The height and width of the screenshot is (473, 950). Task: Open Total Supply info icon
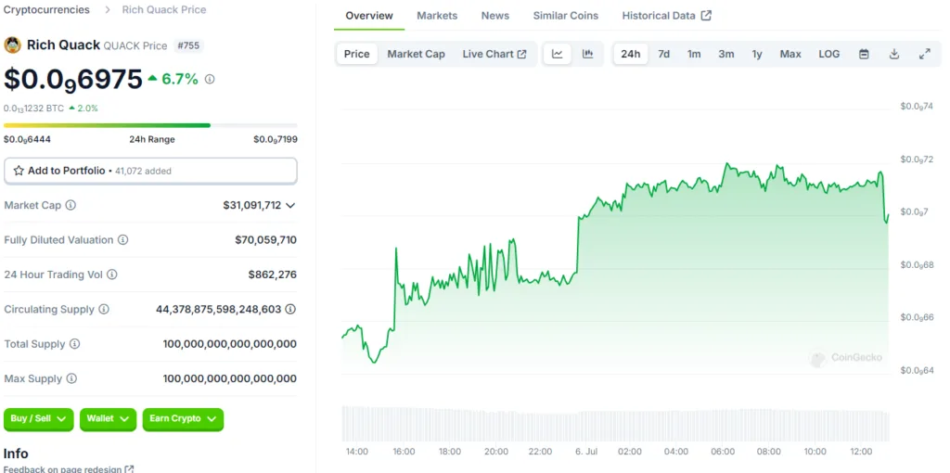pos(74,344)
